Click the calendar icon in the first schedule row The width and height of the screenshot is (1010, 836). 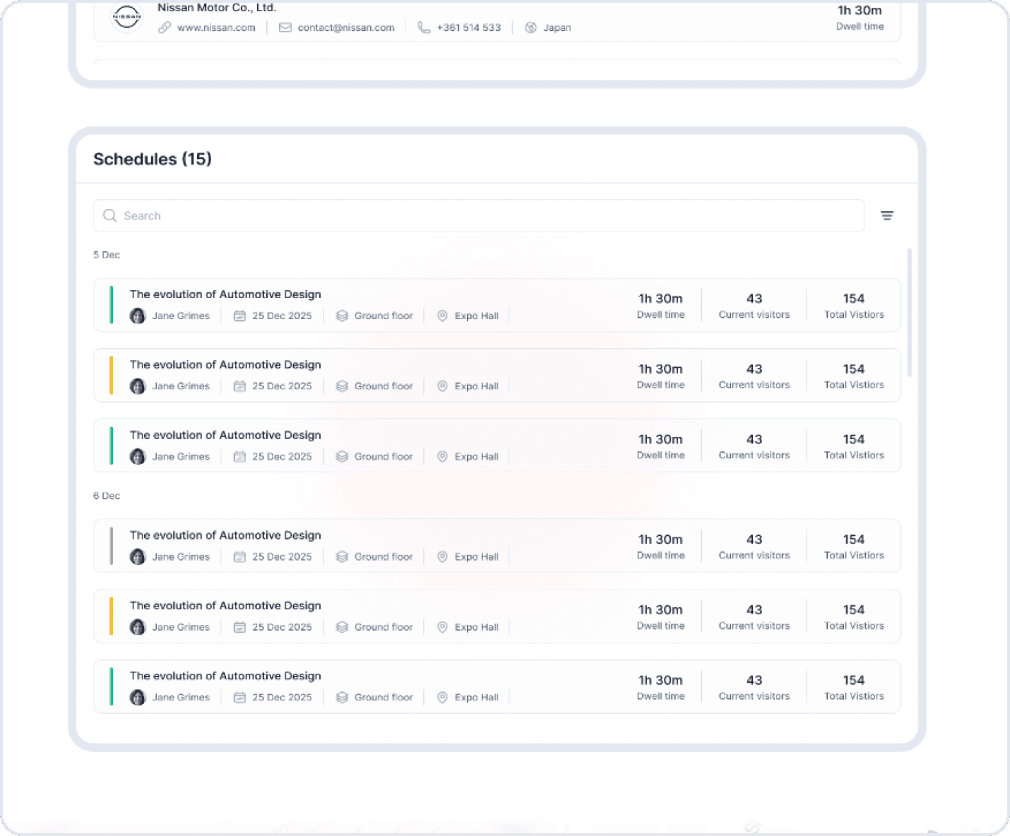[x=239, y=316]
